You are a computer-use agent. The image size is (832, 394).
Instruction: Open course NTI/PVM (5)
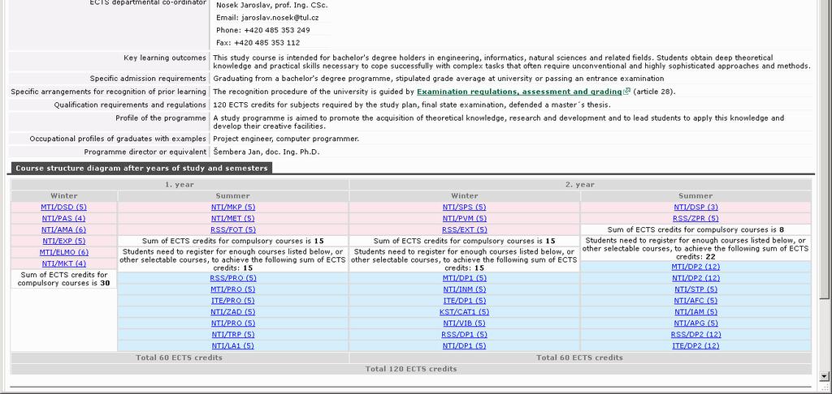(x=464, y=218)
